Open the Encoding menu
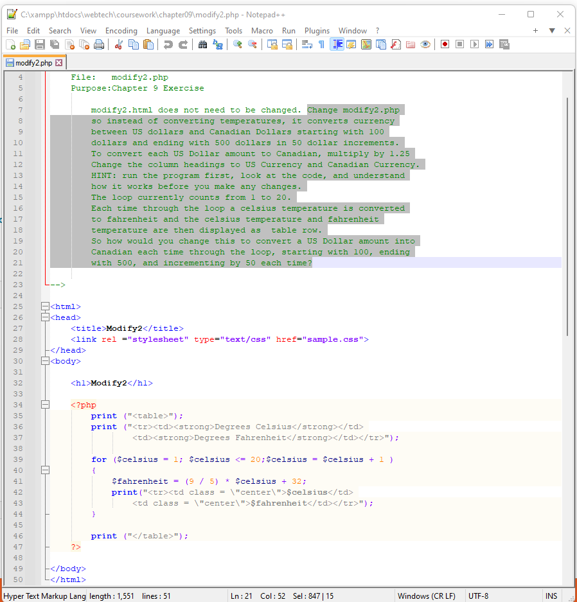Viewport: 577px width, 602px height. (x=121, y=31)
